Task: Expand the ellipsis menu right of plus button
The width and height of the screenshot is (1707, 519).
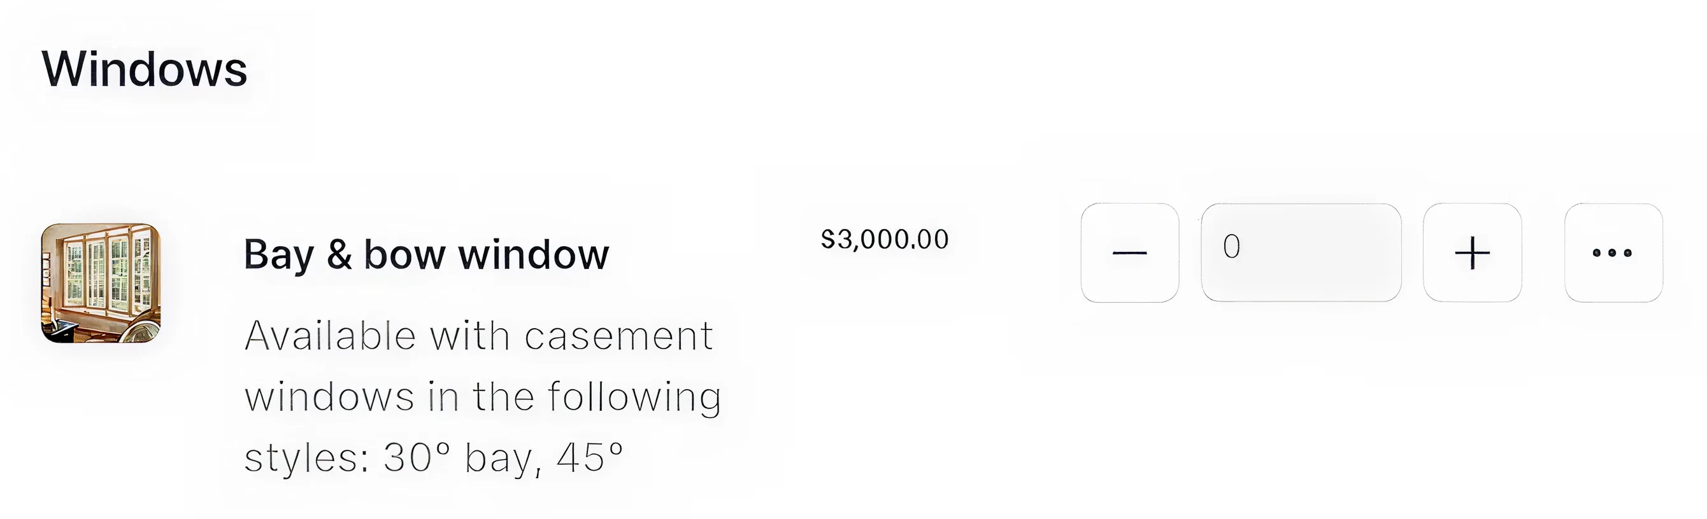Action: pyautogui.click(x=1613, y=253)
